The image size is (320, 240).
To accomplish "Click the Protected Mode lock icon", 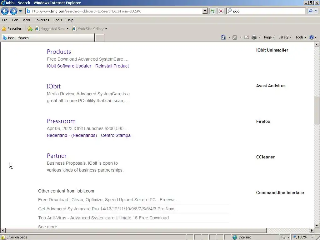I will coord(283,237).
